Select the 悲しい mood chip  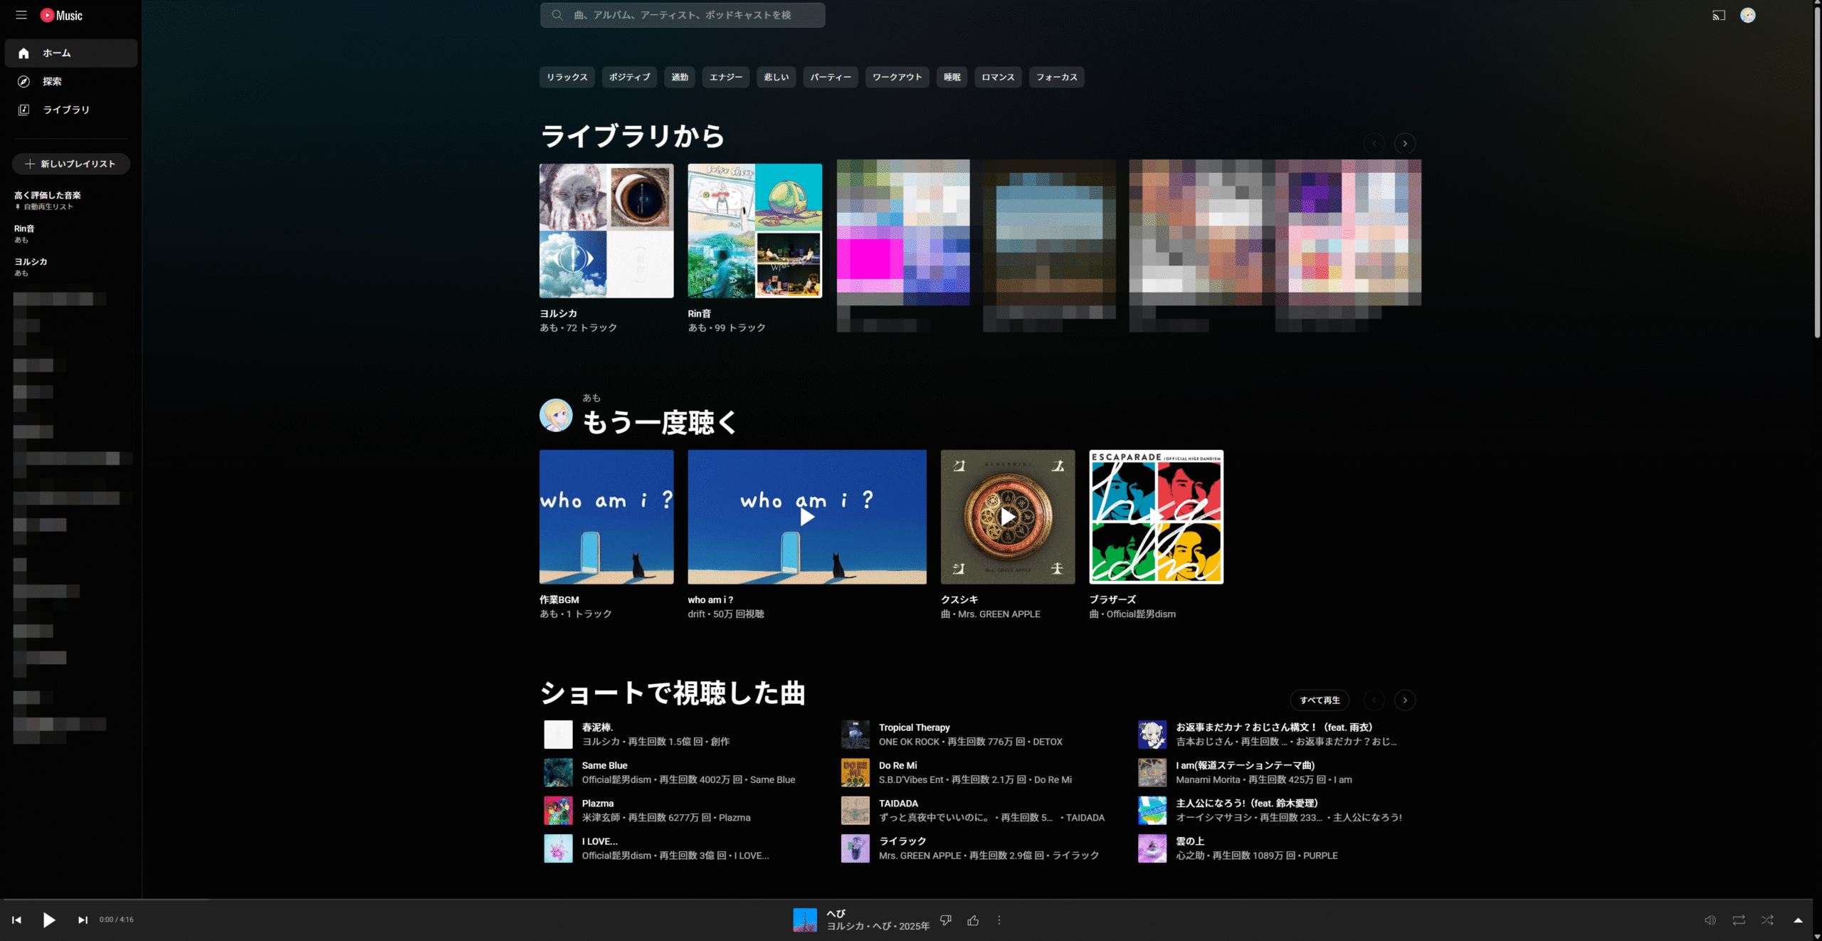pos(776,77)
